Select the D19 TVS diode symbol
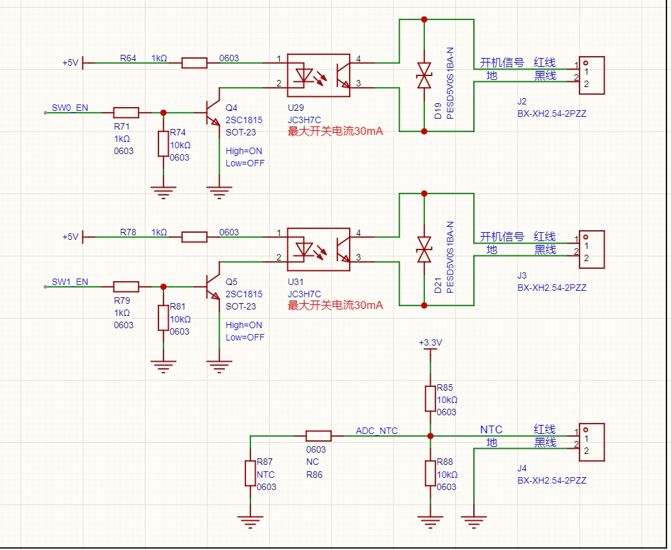The width and height of the screenshot is (671, 550). [424, 76]
